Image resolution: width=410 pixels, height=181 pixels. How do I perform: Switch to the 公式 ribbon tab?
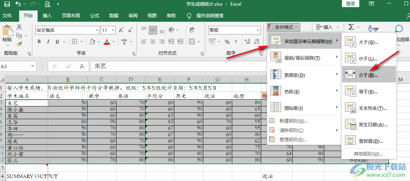94,16
